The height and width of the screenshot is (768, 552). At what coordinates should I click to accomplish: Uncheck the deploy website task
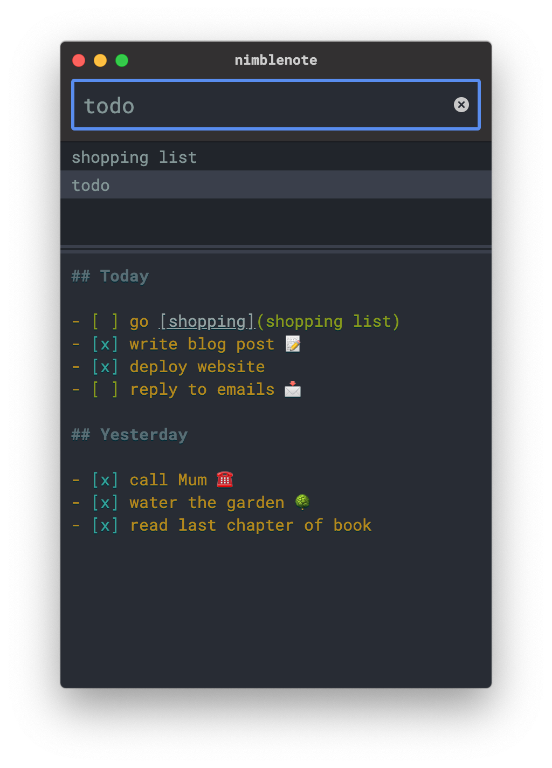pyautogui.click(x=105, y=366)
